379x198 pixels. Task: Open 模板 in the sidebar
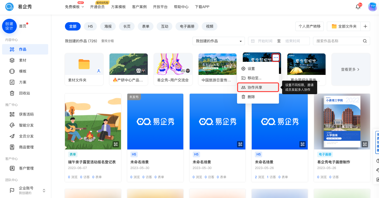click(x=25, y=71)
